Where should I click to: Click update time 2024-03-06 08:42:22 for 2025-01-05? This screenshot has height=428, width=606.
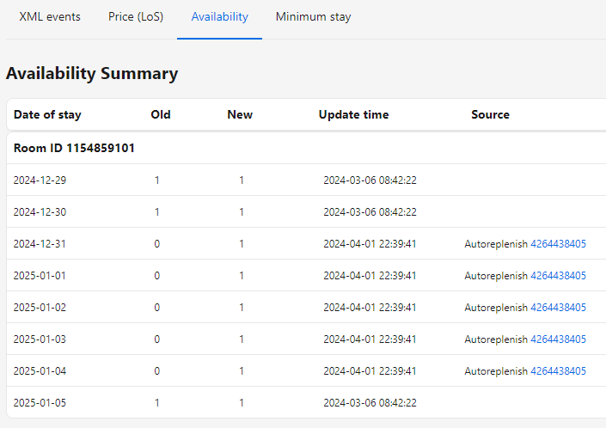[x=370, y=403]
